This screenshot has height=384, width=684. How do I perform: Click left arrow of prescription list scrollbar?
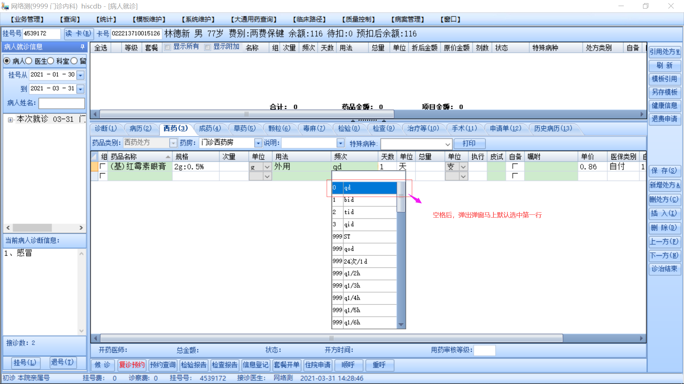95,114
